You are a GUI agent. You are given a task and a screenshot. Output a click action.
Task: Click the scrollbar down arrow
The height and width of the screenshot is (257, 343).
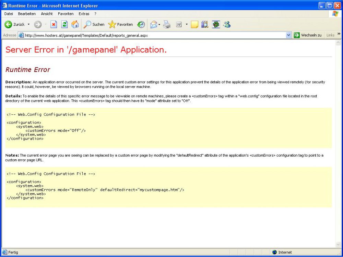click(x=338, y=244)
